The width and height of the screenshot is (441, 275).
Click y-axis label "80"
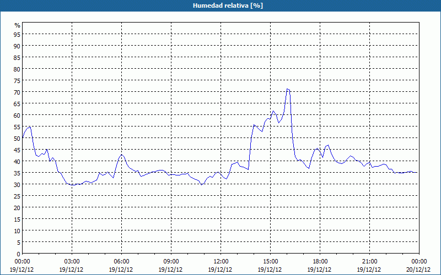pyautogui.click(x=17, y=69)
